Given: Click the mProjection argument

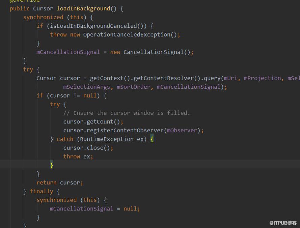Looking at the screenshot, I should (x=262, y=78).
